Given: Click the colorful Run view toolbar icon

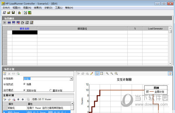Looking at the screenshot, I should 30,13.
